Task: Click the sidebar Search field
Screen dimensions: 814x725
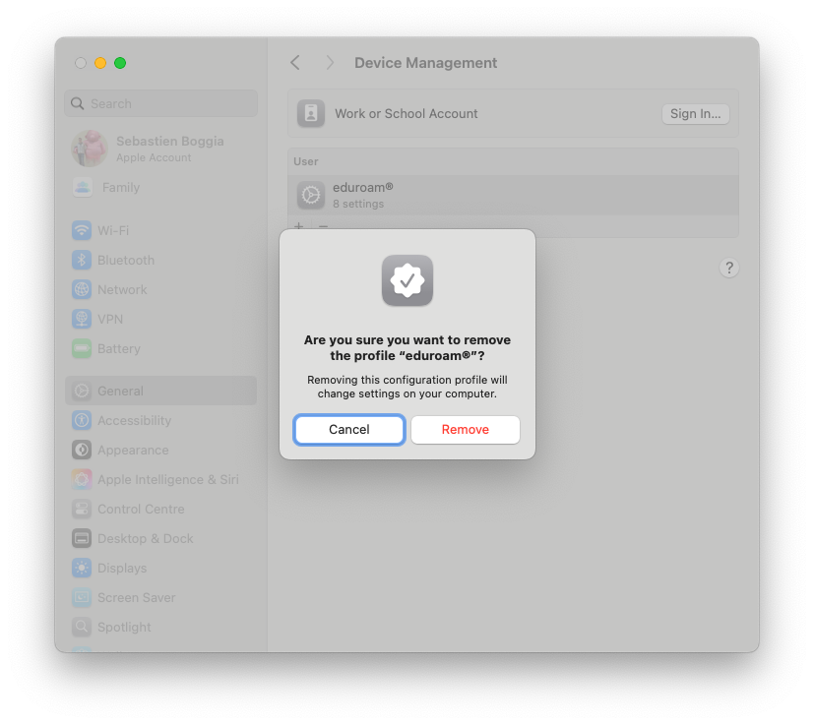Action: click(161, 103)
